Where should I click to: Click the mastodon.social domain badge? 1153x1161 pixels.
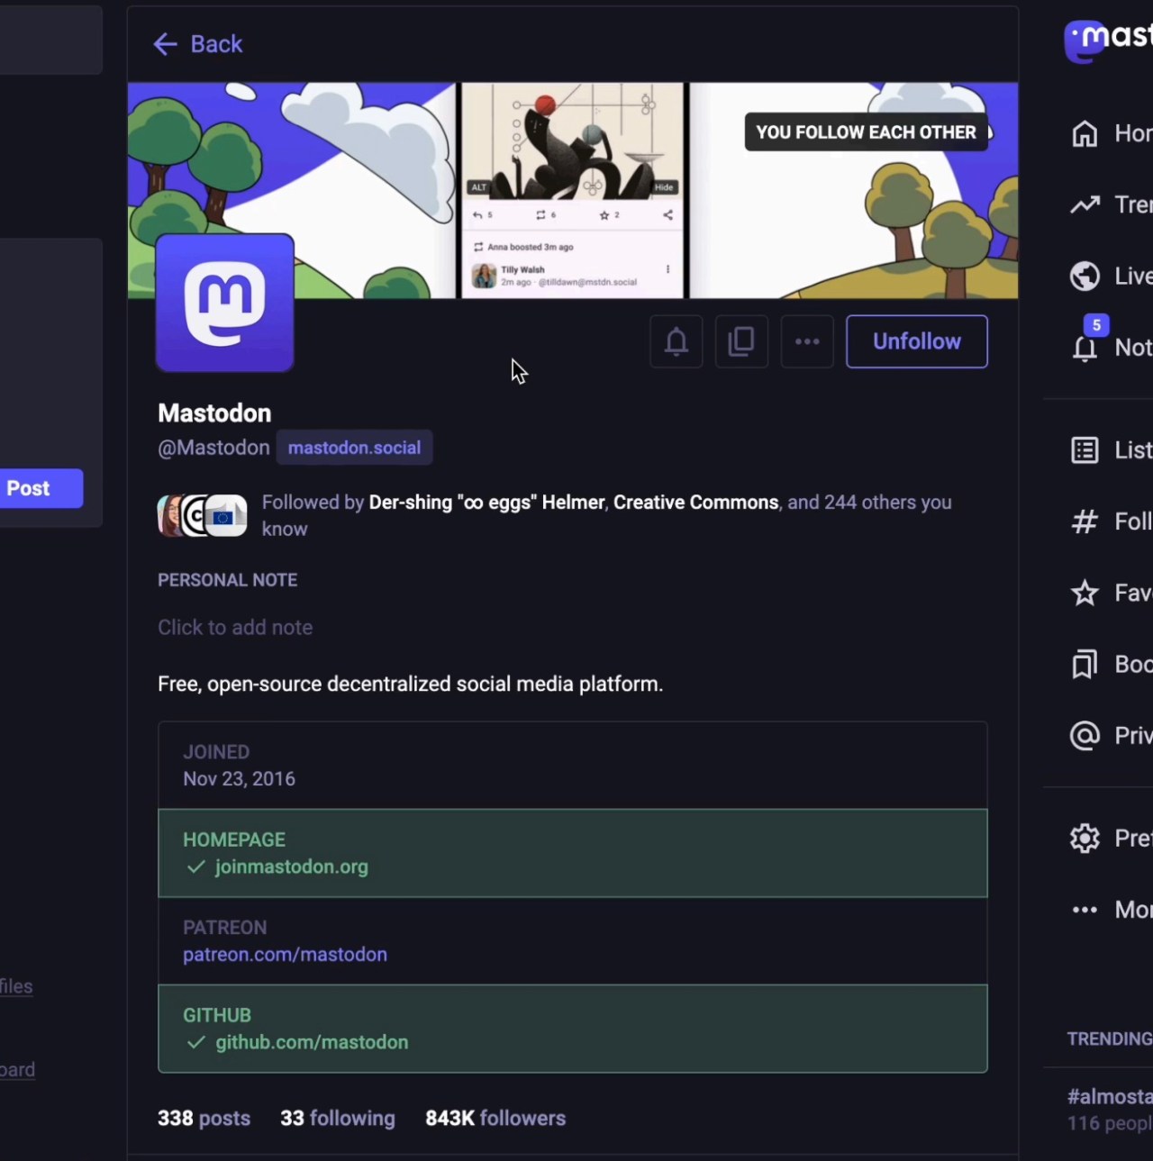point(354,448)
